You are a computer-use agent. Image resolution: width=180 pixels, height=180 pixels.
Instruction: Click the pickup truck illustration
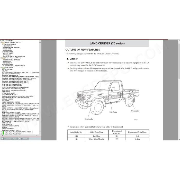tap(107, 97)
